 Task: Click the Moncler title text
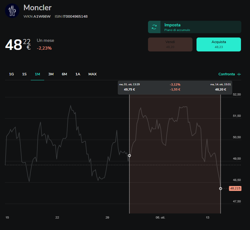37,8
